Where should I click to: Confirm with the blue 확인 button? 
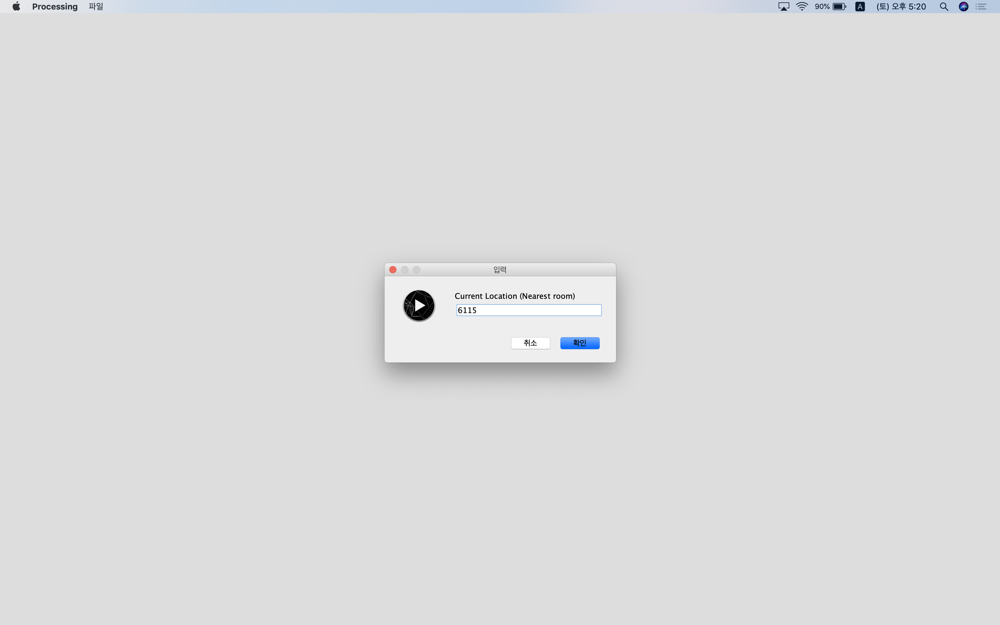579,343
